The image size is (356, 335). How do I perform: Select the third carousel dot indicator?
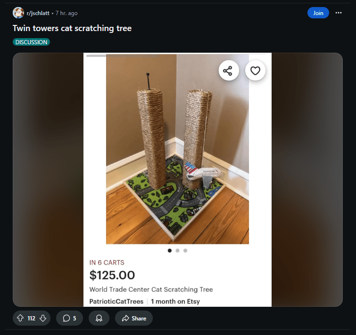point(185,250)
